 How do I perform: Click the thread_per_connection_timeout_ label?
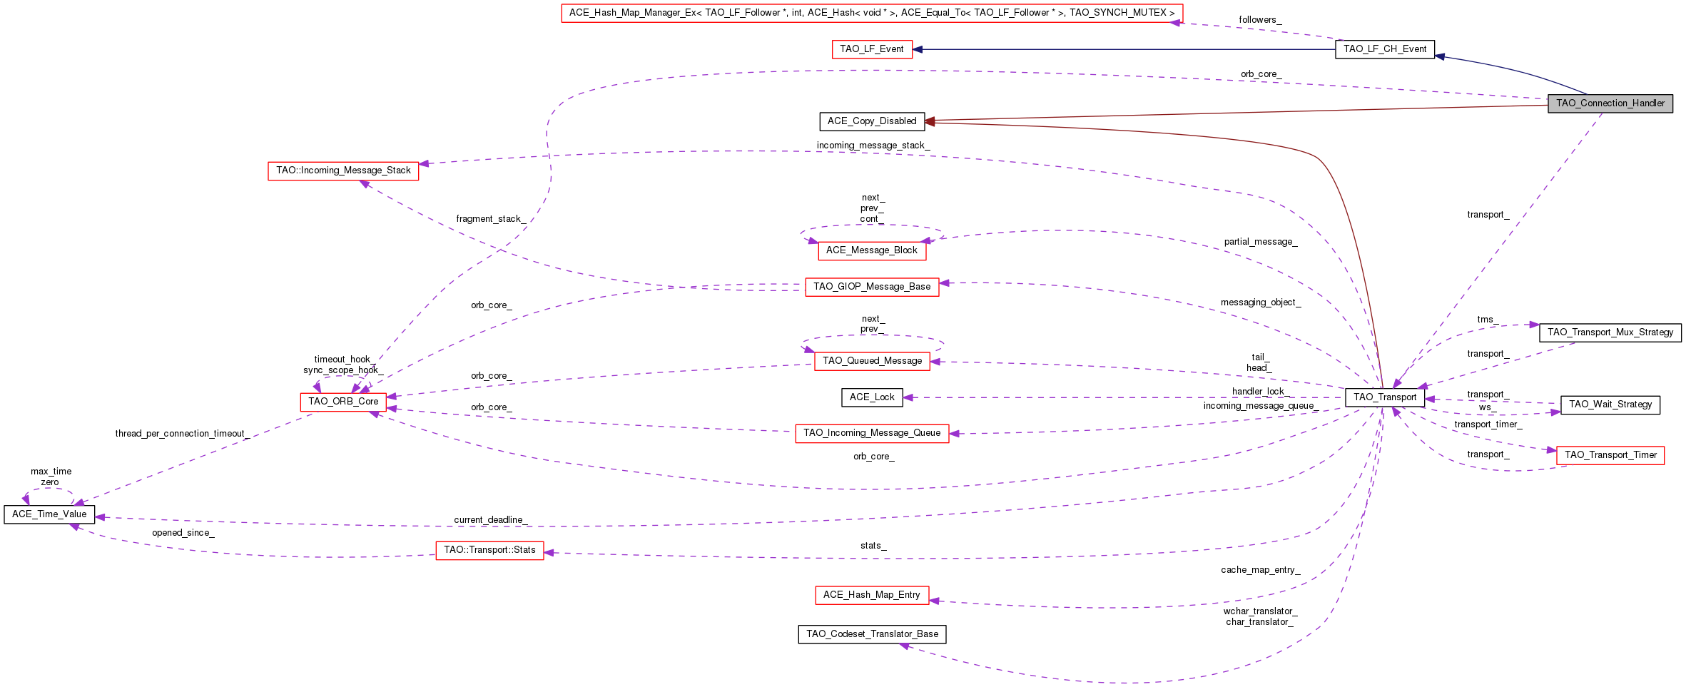pos(183,434)
